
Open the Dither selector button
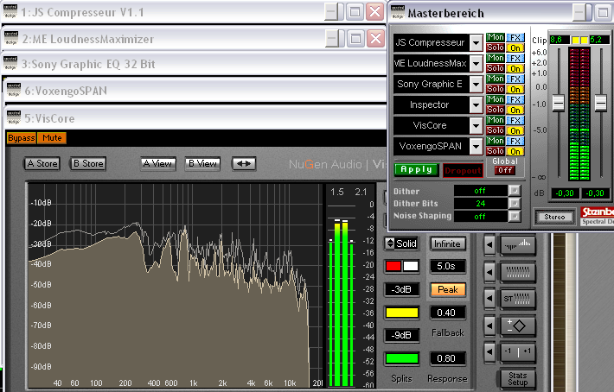point(515,191)
